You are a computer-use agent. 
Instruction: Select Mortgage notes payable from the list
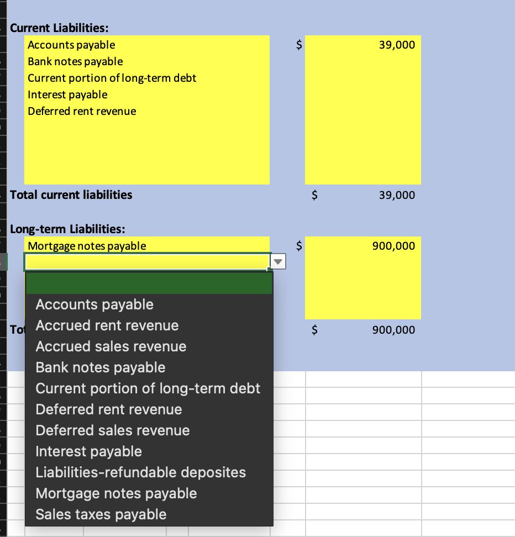[116, 493]
